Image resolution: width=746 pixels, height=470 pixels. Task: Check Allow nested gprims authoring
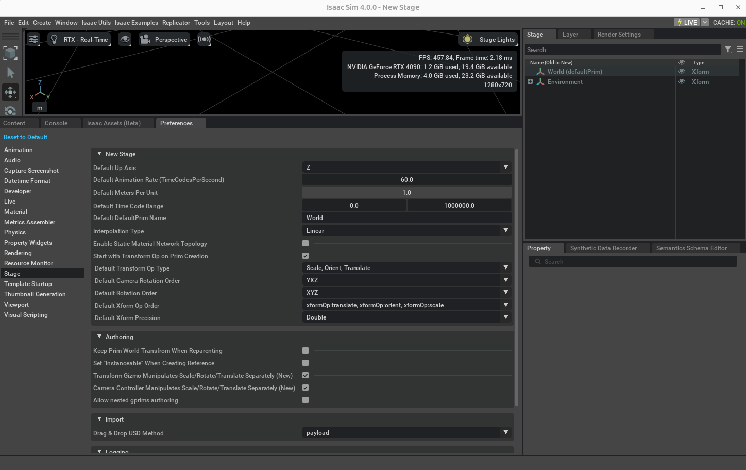(306, 400)
